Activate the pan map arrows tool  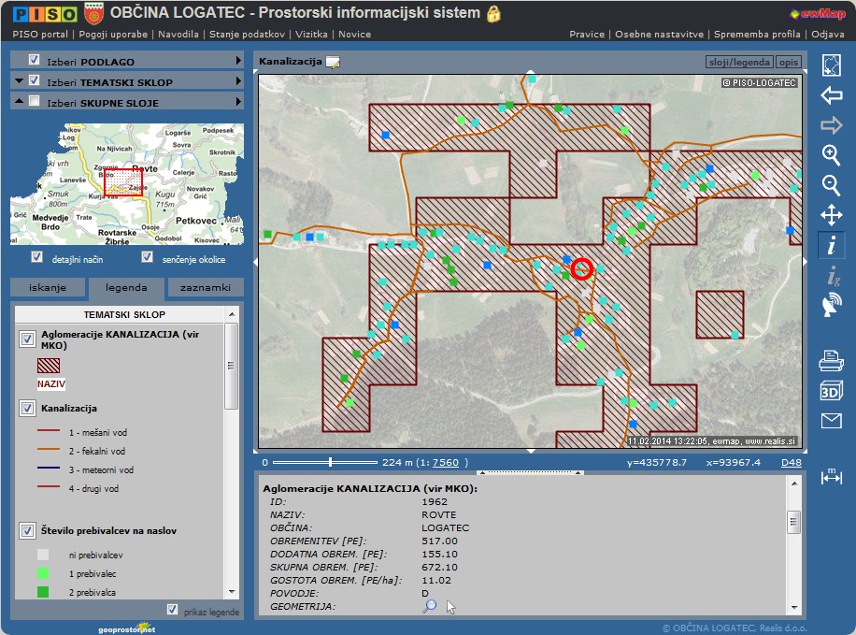pos(831,215)
